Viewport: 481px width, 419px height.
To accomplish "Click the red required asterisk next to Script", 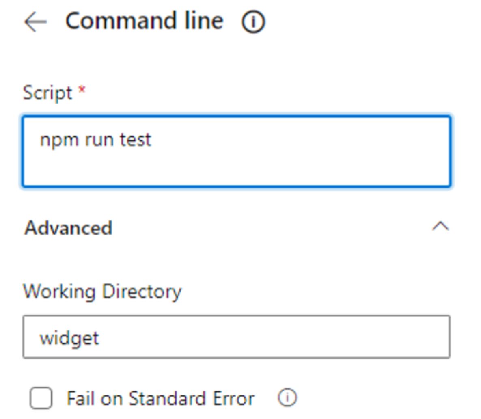I will pyautogui.click(x=82, y=89).
